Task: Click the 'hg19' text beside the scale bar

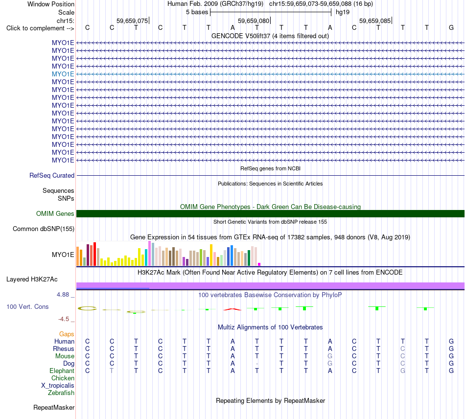Action: click(343, 12)
